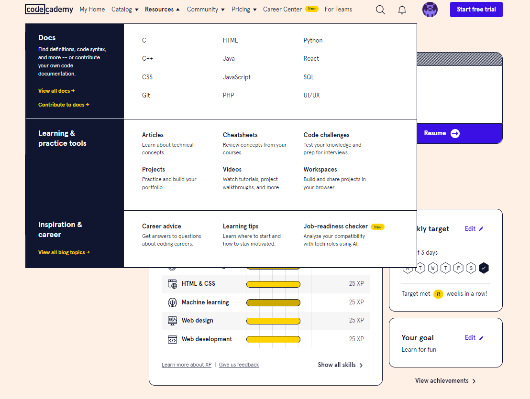Click the Machine learning brain icon
This screenshot has width=530, height=399.
click(172, 302)
